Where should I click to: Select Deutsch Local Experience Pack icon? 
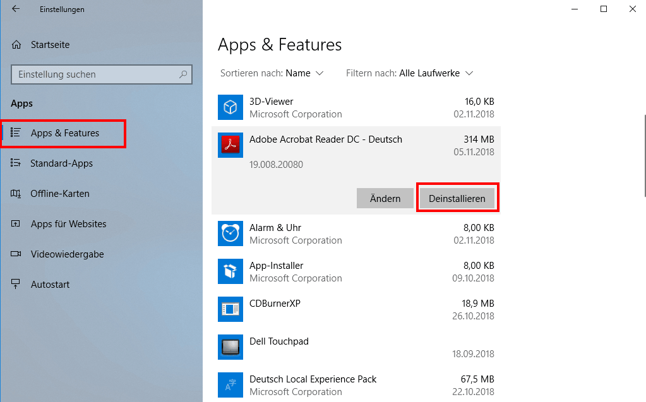(x=230, y=385)
